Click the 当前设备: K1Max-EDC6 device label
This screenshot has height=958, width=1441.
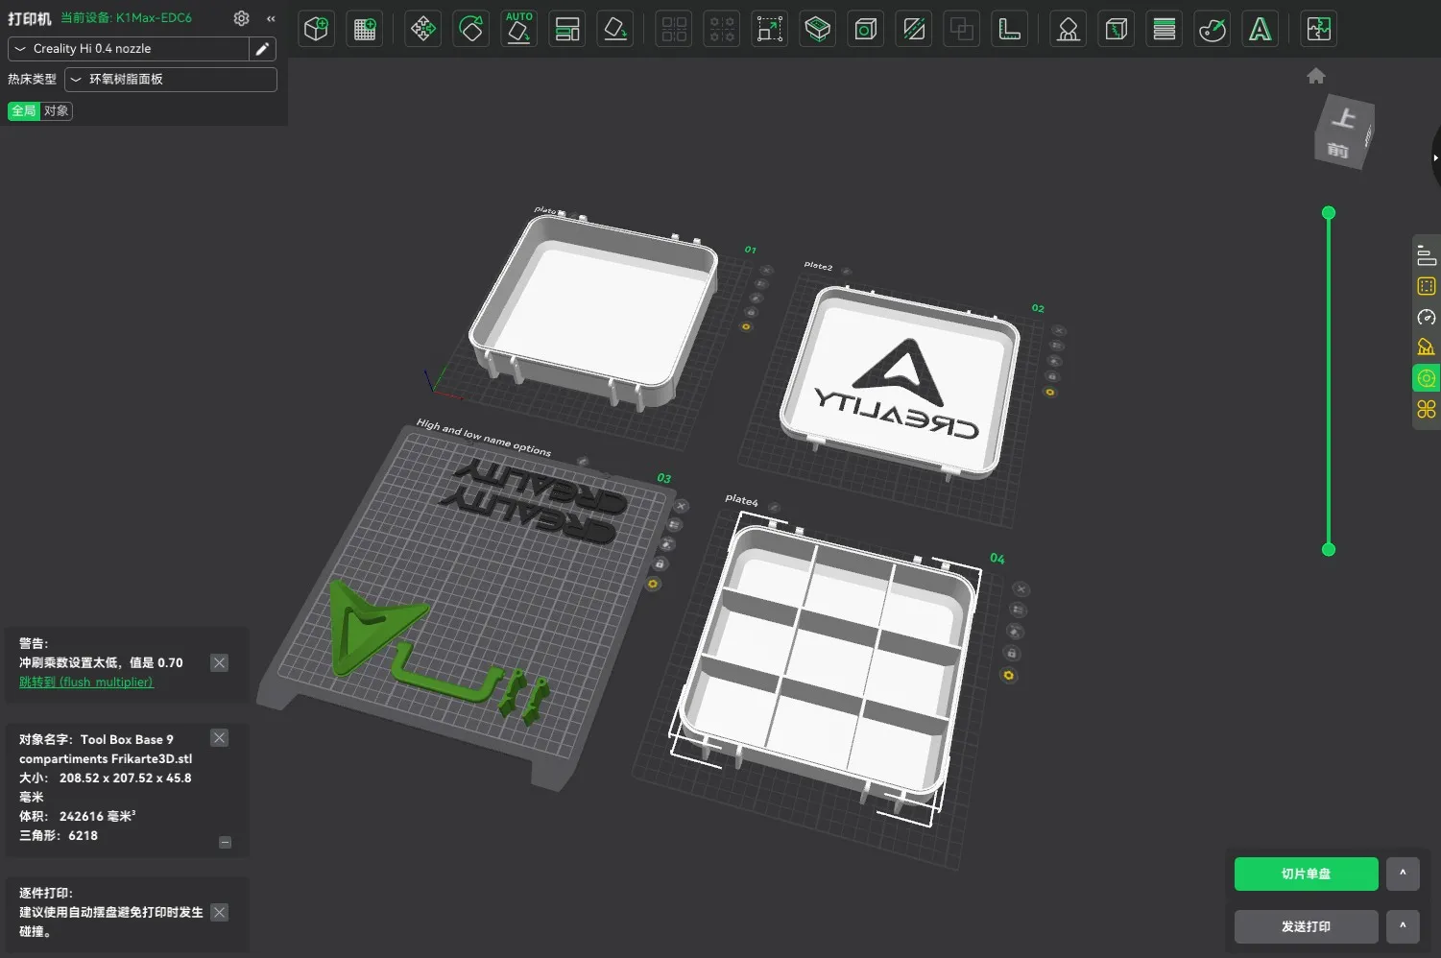126,18
